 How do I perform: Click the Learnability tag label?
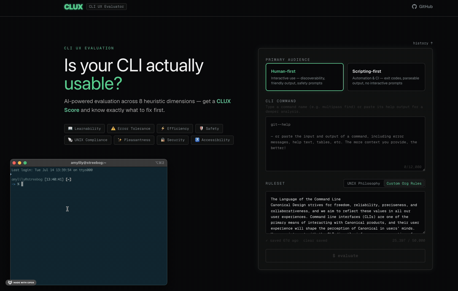tap(88, 129)
